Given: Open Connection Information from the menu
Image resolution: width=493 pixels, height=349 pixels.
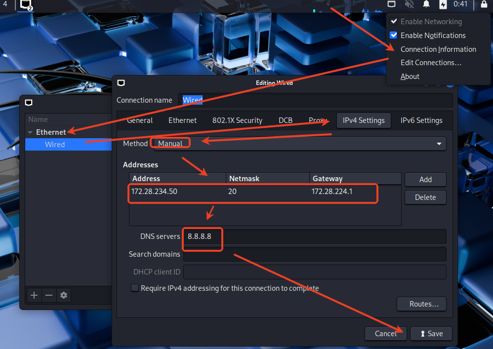Looking at the screenshot, I should click(438, 49).
